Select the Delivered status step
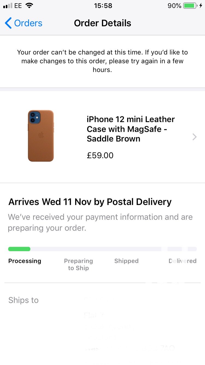 pyautogui.click(x=183, y=261)
